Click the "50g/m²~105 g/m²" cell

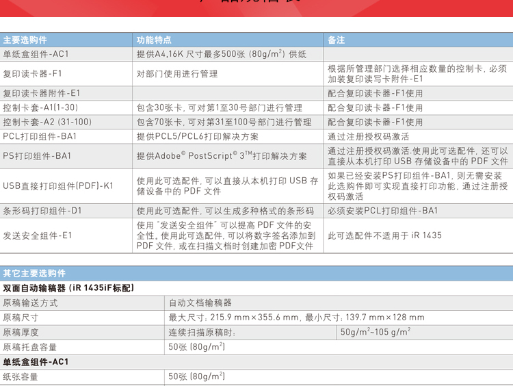point(376,332)
